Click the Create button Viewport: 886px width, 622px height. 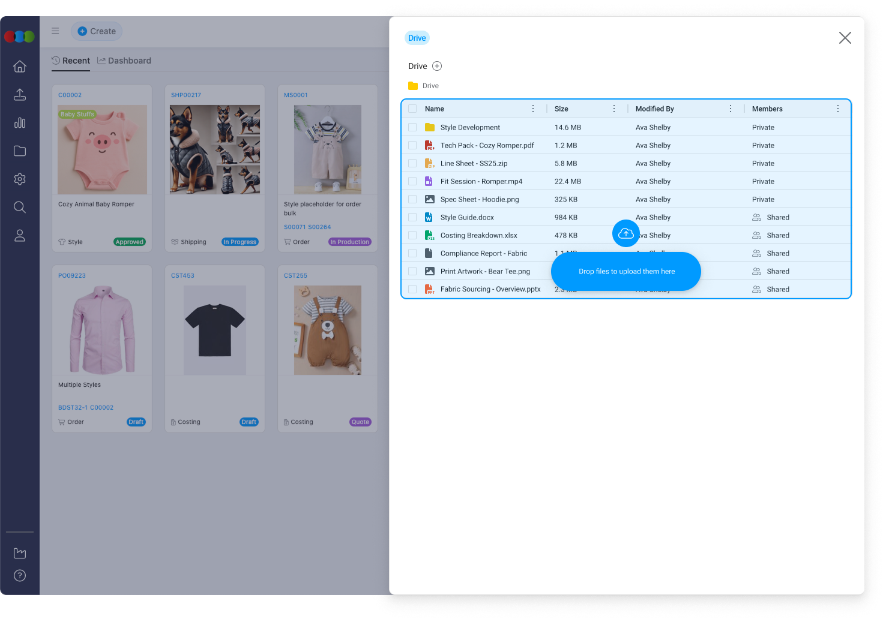click(97, 31)
